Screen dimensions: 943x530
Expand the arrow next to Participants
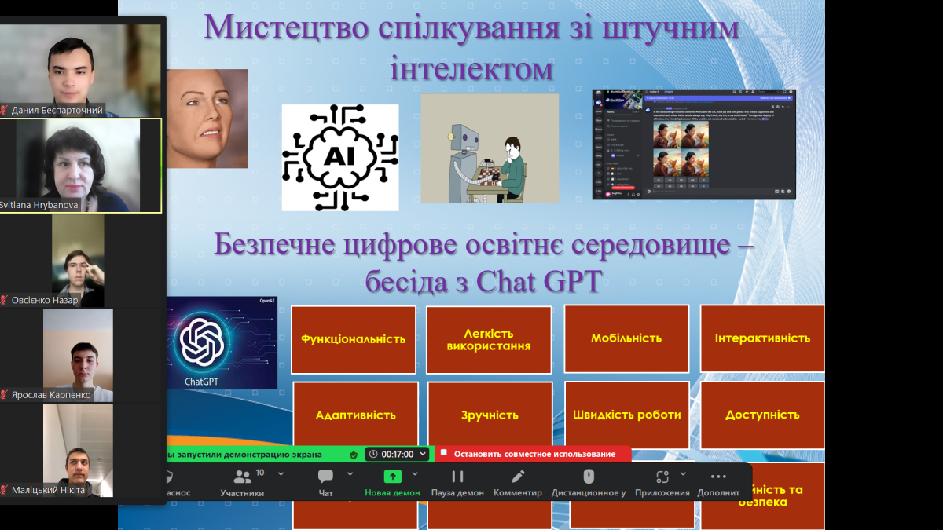[x=281, y=474]
